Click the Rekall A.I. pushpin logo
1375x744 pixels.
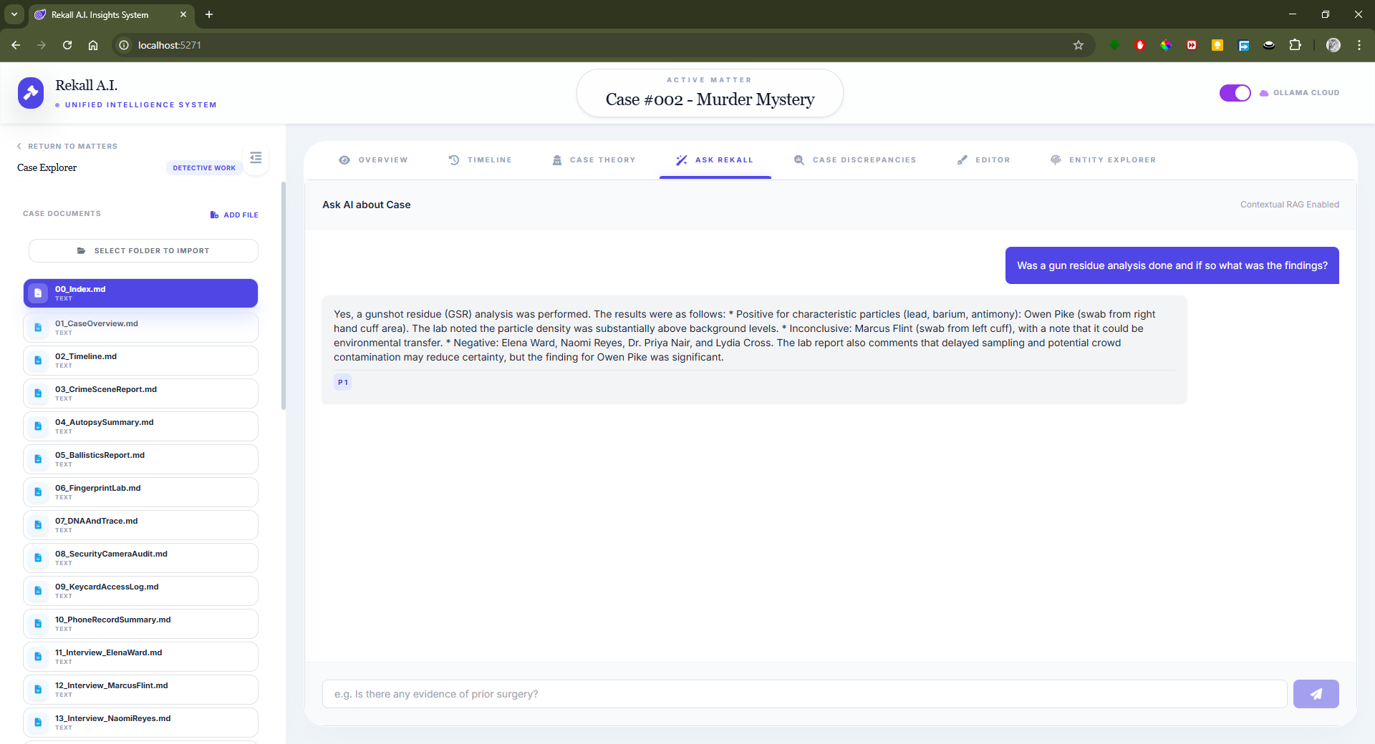[x=31, y=92]
